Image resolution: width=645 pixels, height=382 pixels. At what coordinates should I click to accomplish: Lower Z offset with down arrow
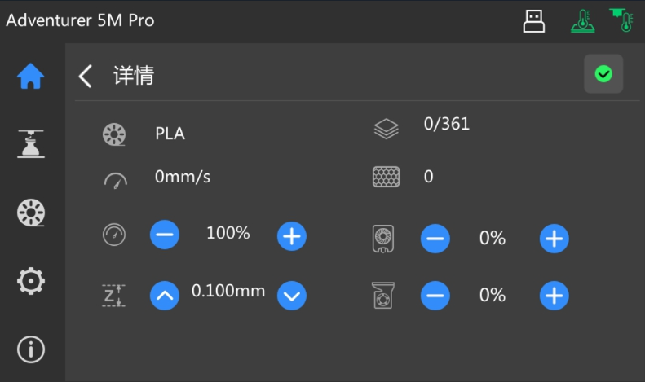tap(292, 296)
